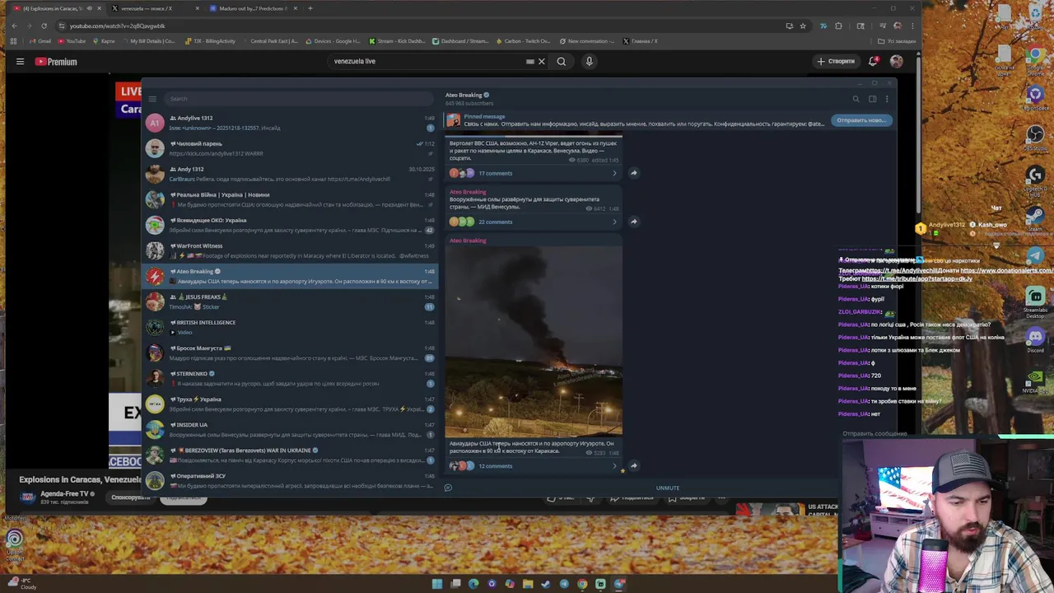This screenshot has height=593, width=1054.
Task: Open the Discord desktop shortcut
Action: 1035,339
